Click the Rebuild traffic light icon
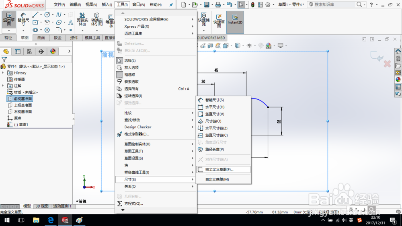The height and width of the screenshot is (226, 402). [x=253, y=4]
